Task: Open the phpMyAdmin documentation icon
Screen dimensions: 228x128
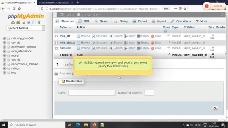Action: coord(28,22)
